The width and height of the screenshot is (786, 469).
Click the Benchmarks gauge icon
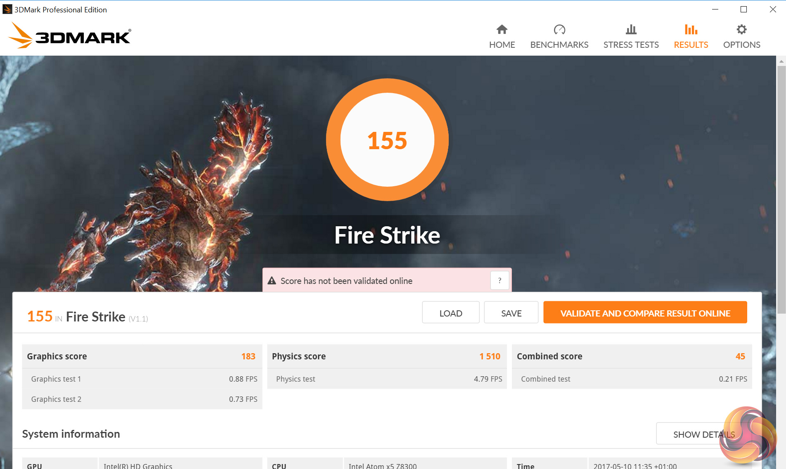click(x=559, y=29)
